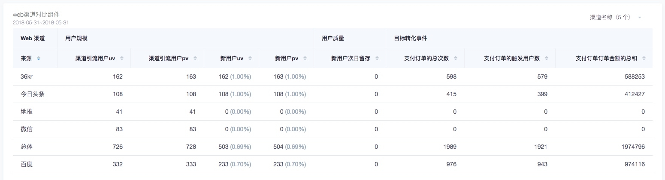
Task: Select the 总体 summary row
Action: click(x=27, y=147)
